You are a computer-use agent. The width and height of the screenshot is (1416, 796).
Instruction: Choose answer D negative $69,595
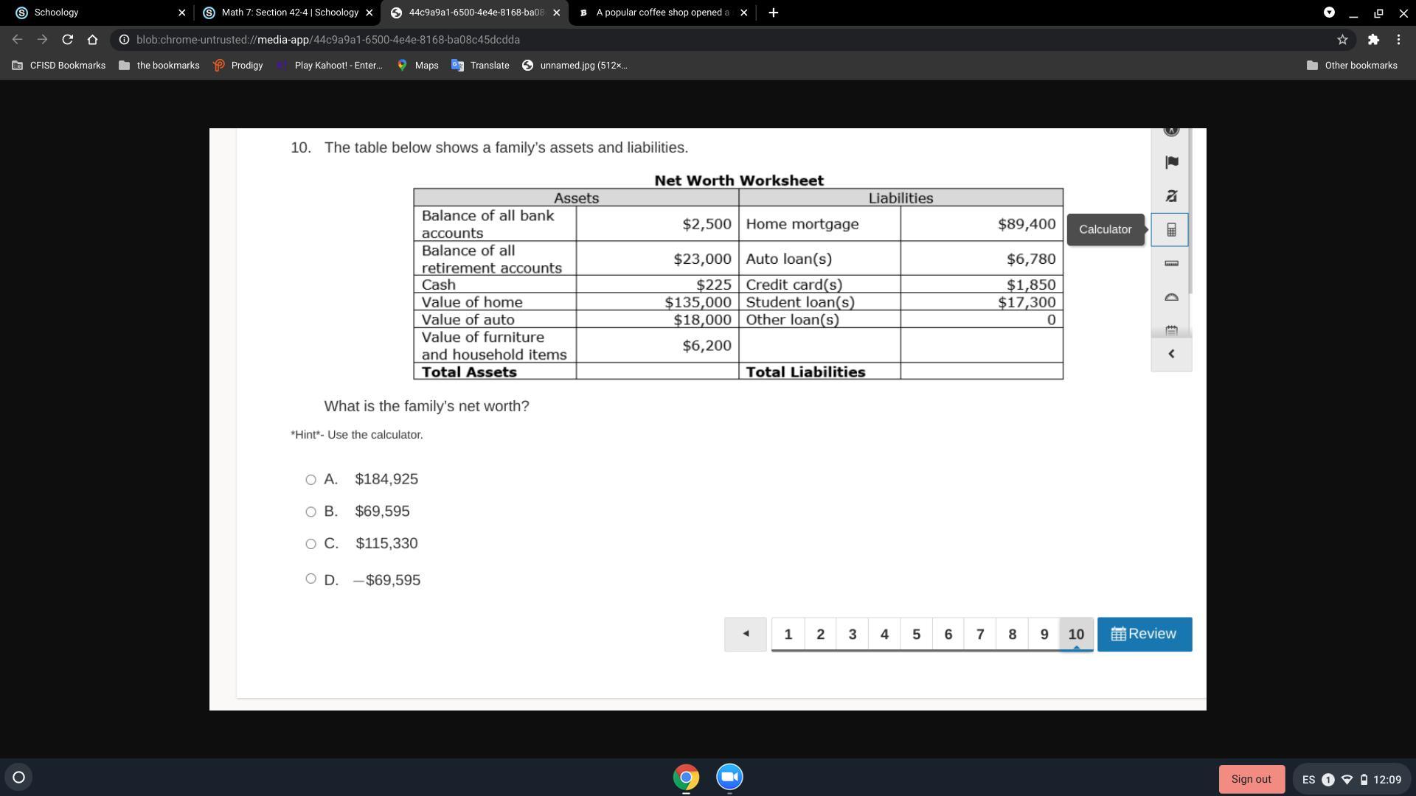click(x=310, y=579)
